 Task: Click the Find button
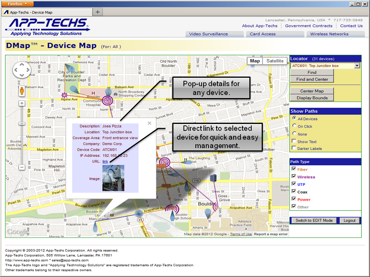[312, 72]
